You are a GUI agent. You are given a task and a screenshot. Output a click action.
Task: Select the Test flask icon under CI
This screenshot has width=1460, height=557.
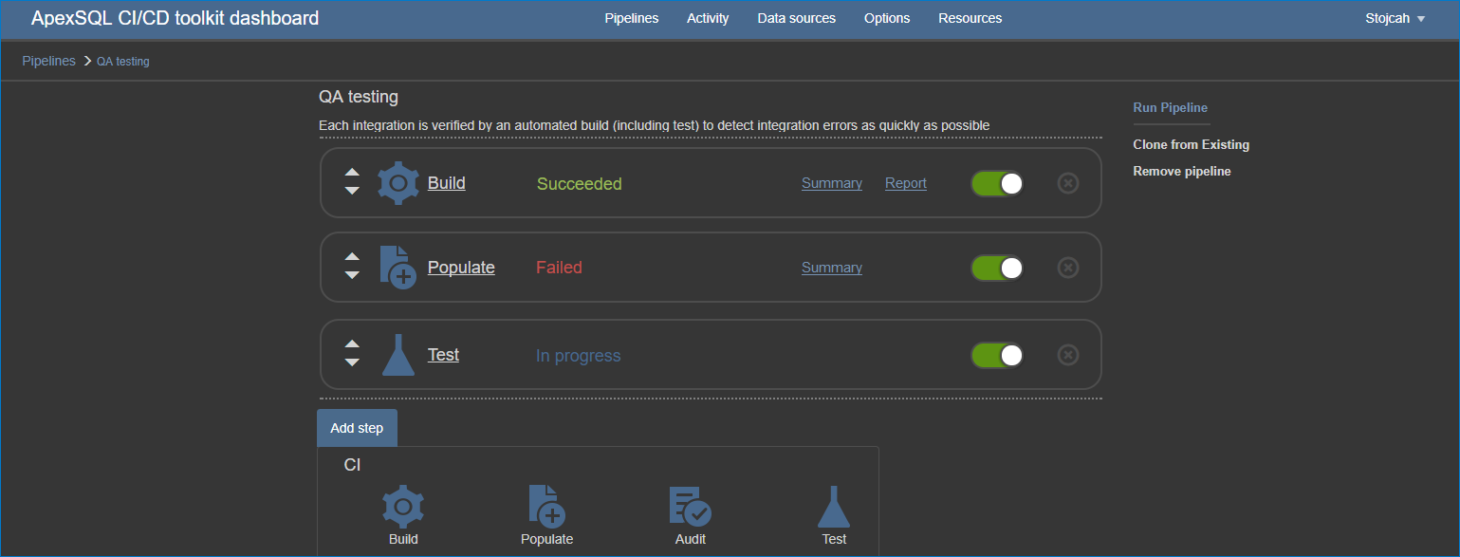pyautogui.click(x=833, y=506)
